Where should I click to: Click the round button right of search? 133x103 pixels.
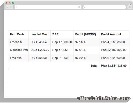tap(130, 7)
